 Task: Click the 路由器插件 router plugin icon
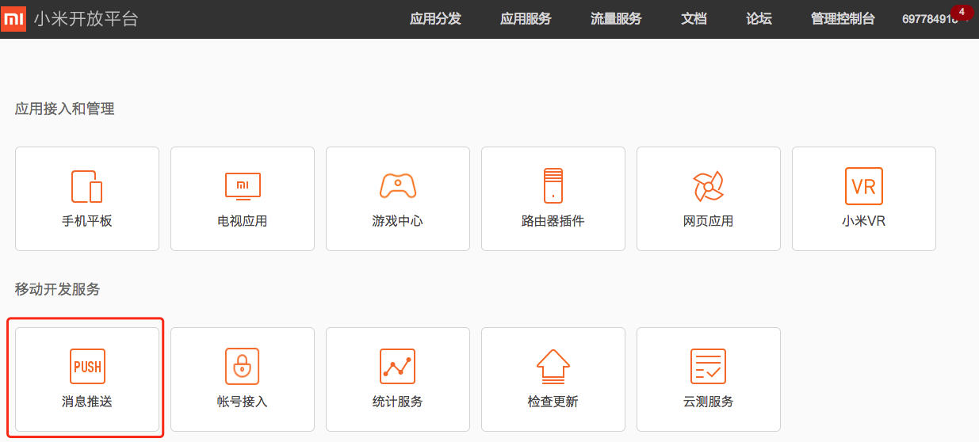(553, 185)
